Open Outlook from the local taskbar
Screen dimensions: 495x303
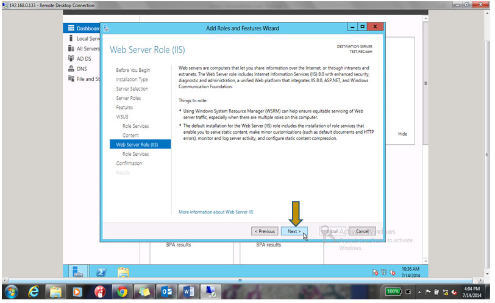(x=166, y=292)
